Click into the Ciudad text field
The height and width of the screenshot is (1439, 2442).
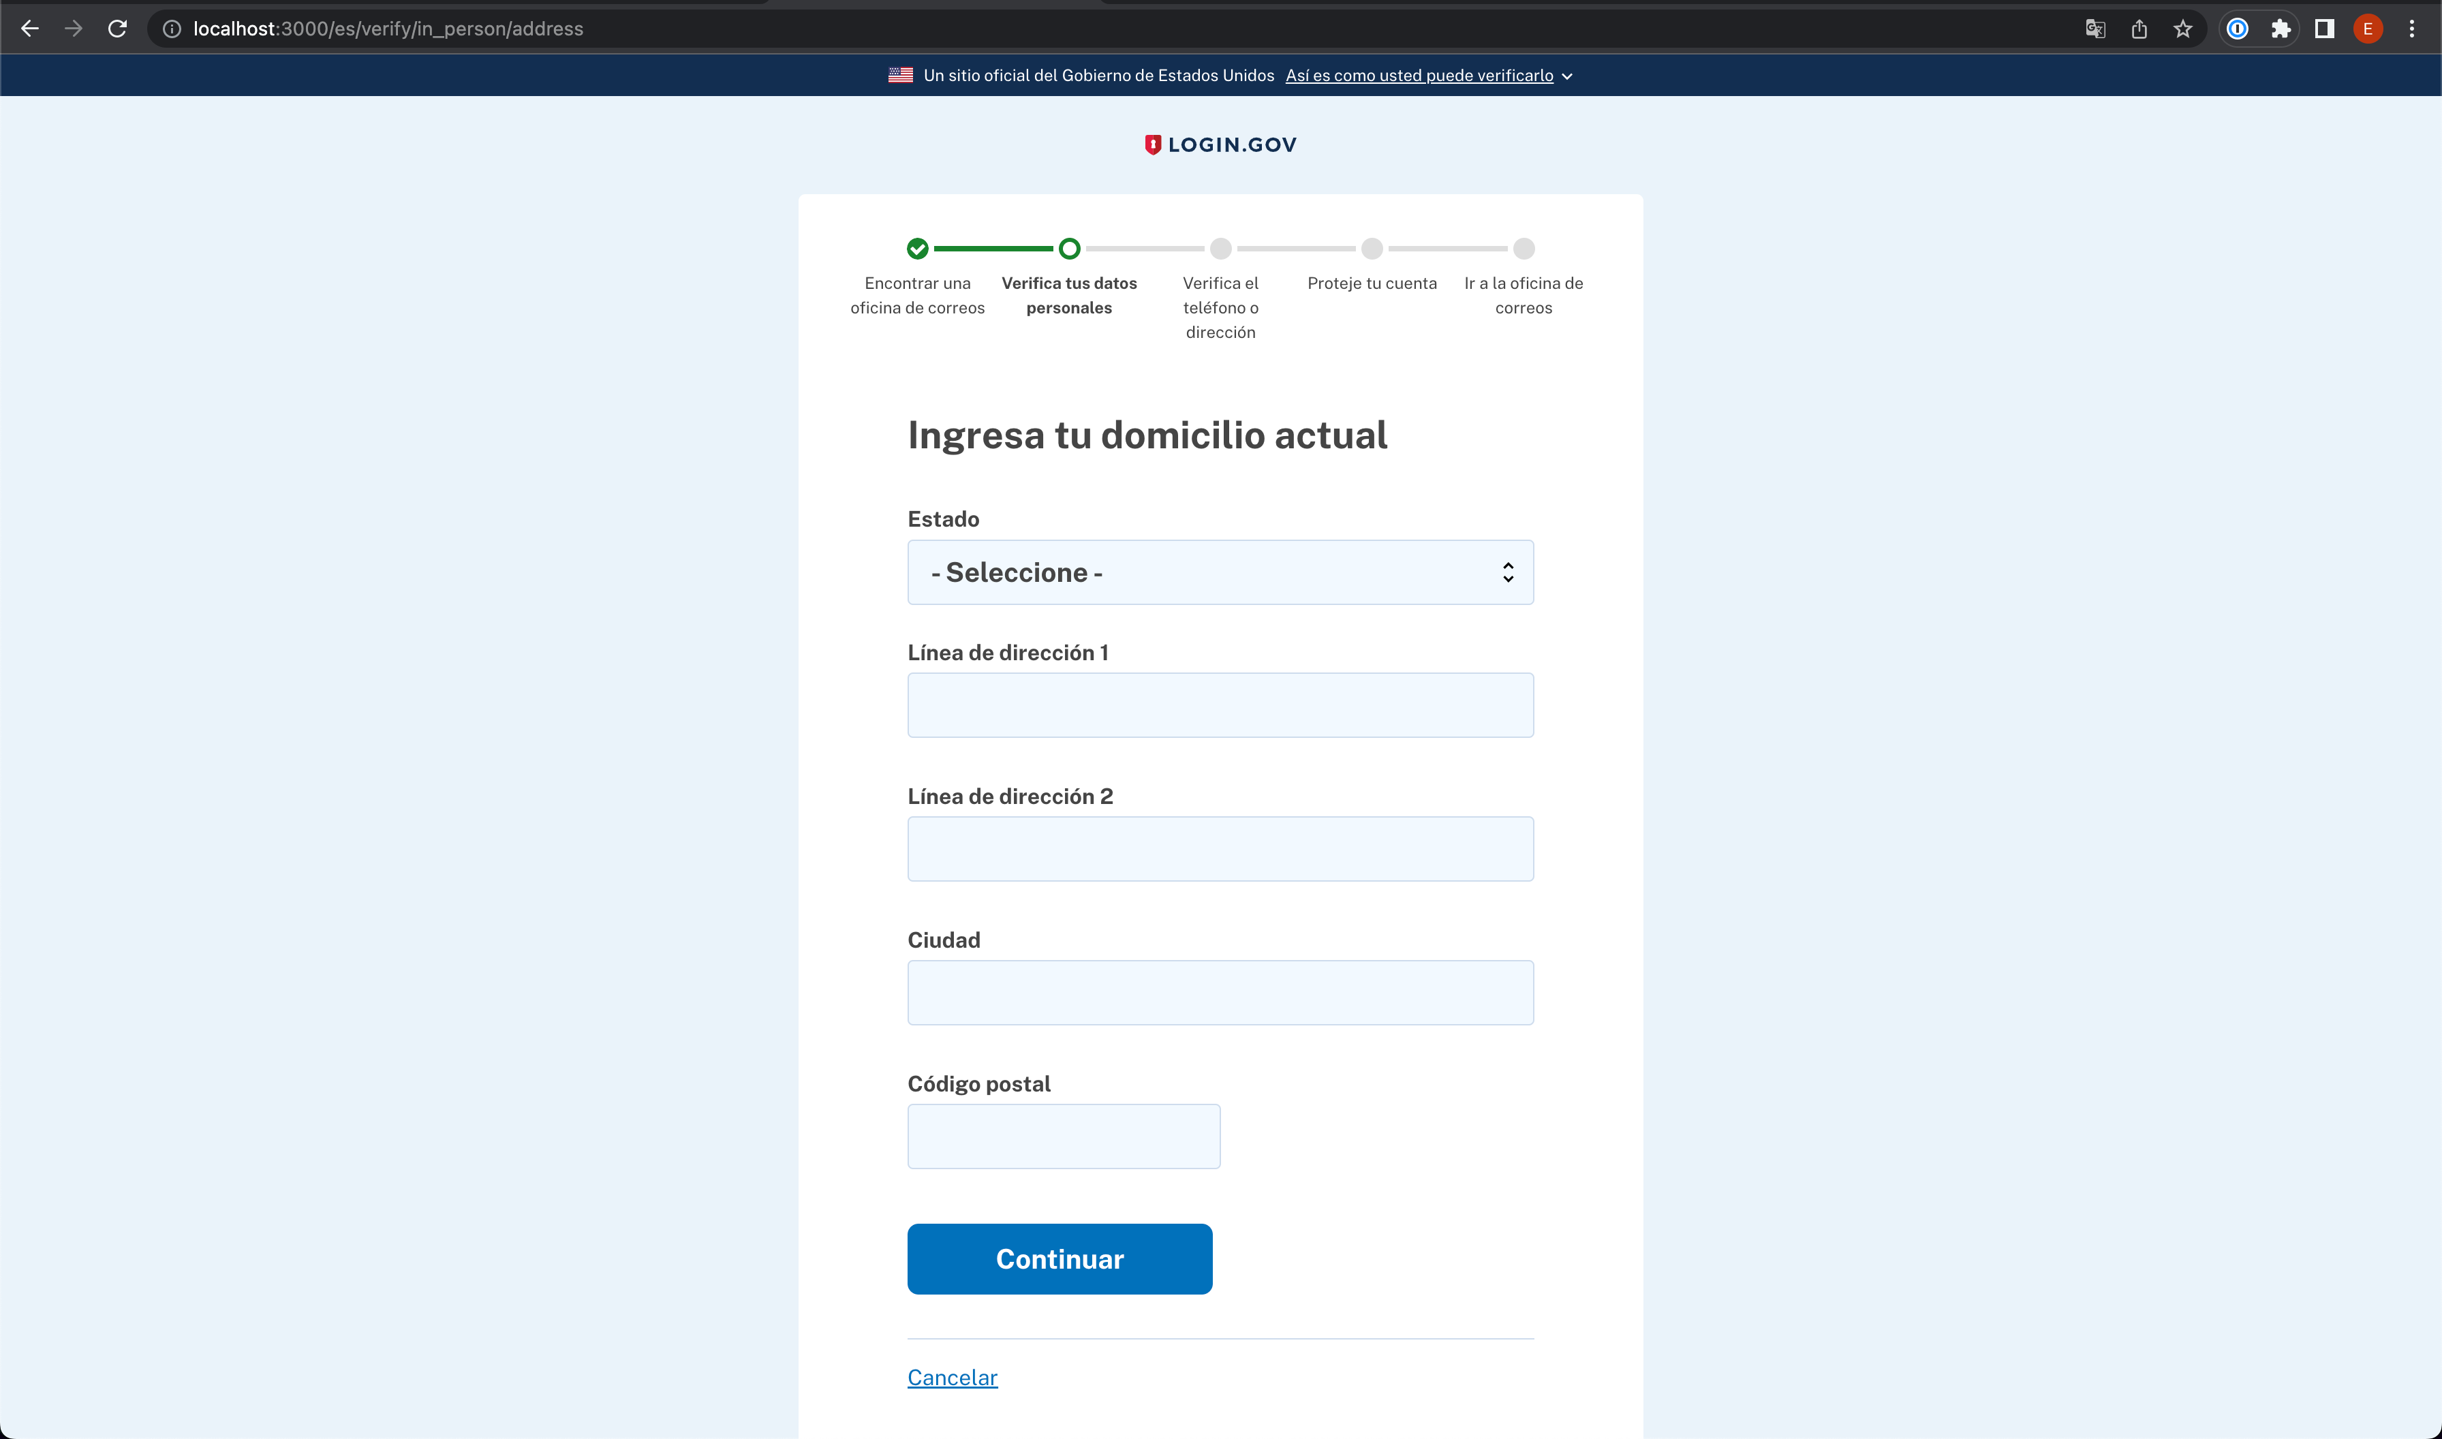coord(1220,992)
